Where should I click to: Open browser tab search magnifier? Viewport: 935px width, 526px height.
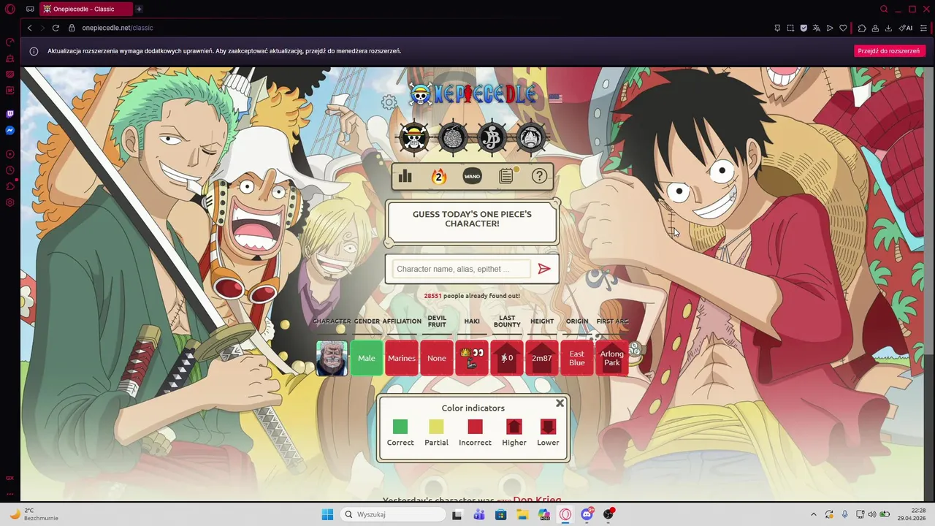[x=884, y=9]
